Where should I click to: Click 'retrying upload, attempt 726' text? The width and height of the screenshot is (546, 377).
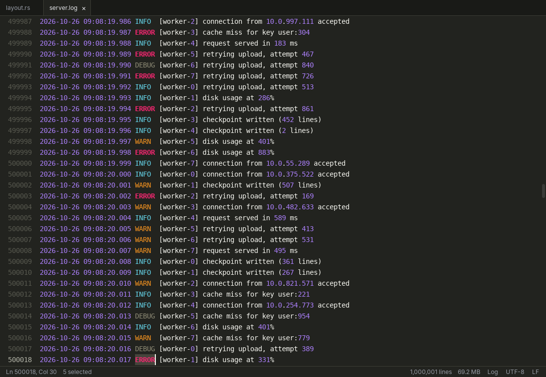click(258, 76)
